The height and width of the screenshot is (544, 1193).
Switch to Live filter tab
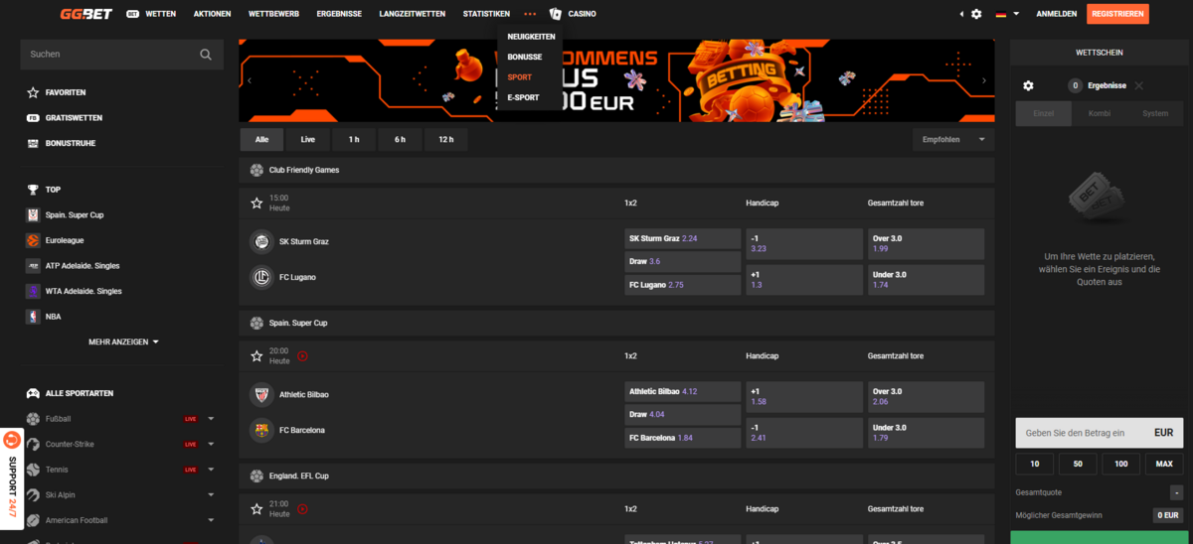307,140
